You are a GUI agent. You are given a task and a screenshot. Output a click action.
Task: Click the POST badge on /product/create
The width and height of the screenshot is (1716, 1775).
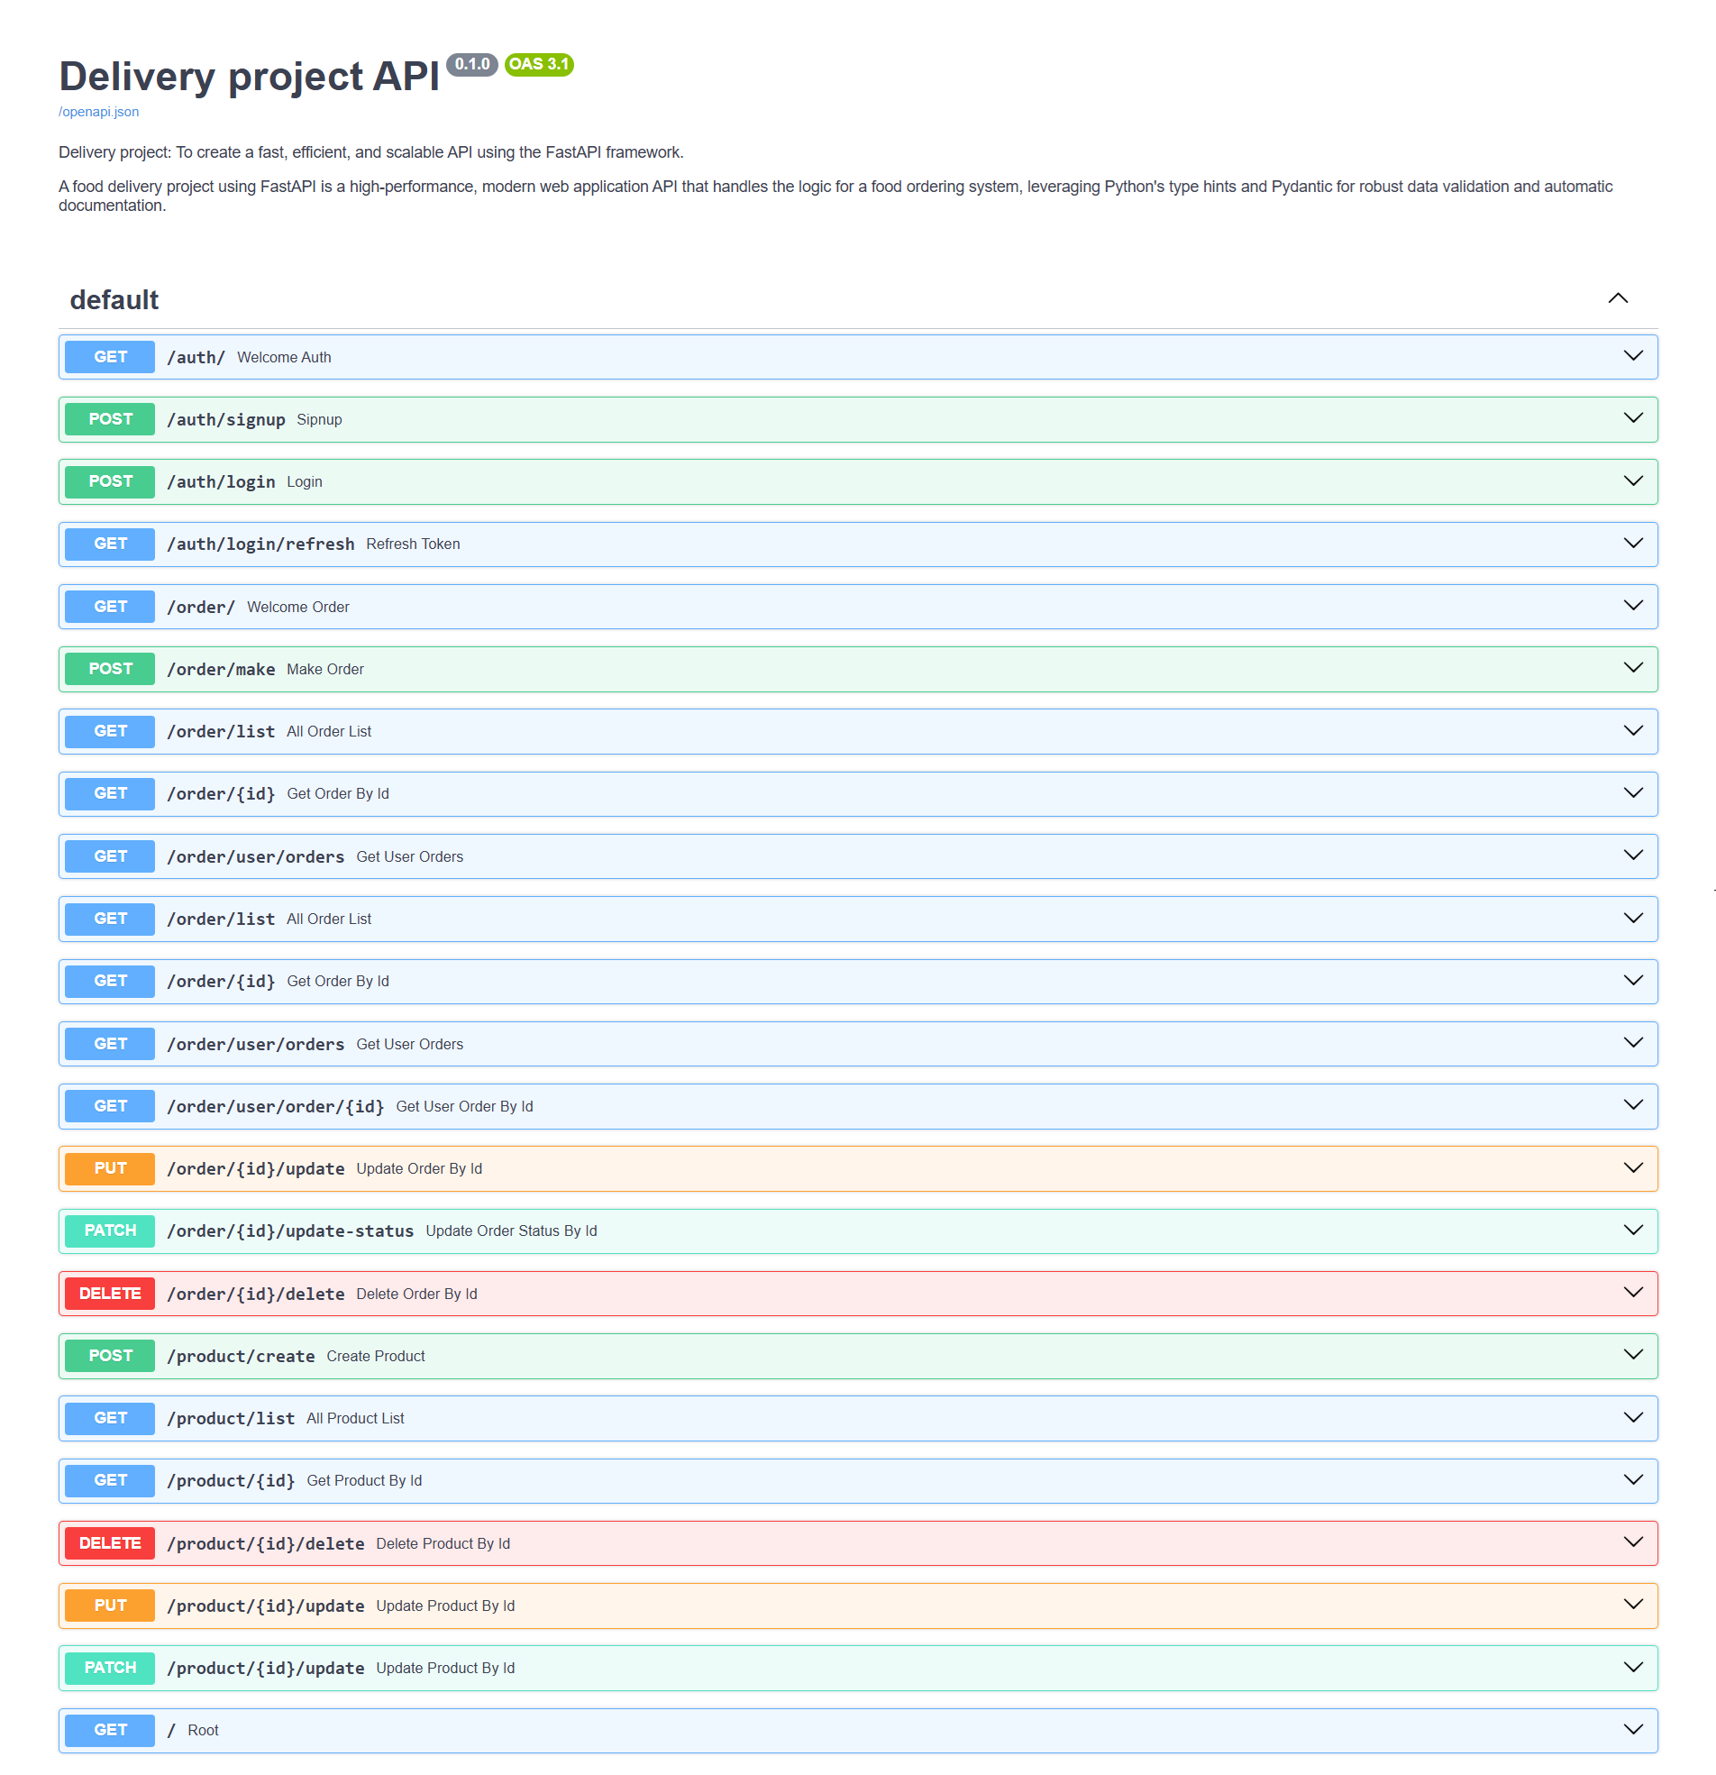(109, 1356)
